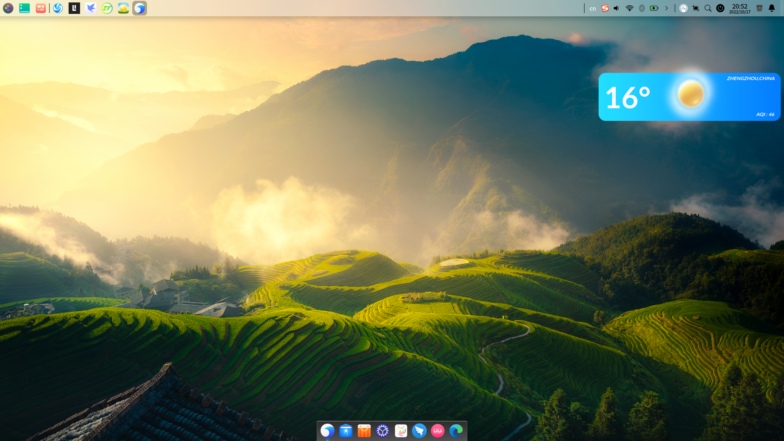Click the green show desktop icon

coord(24,8)
